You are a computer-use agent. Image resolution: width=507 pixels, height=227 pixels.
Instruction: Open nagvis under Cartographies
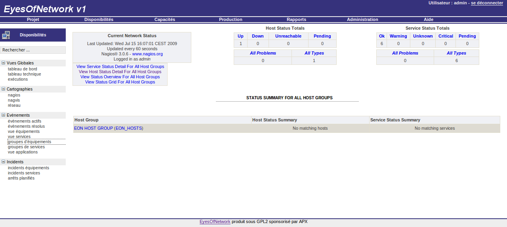(x=14, y=100)
